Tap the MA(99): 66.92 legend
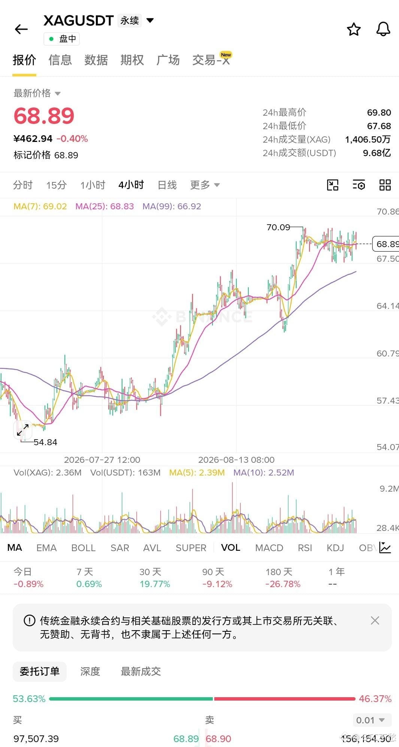The height and width of the screenshot is (747, 399). [172, 206]
